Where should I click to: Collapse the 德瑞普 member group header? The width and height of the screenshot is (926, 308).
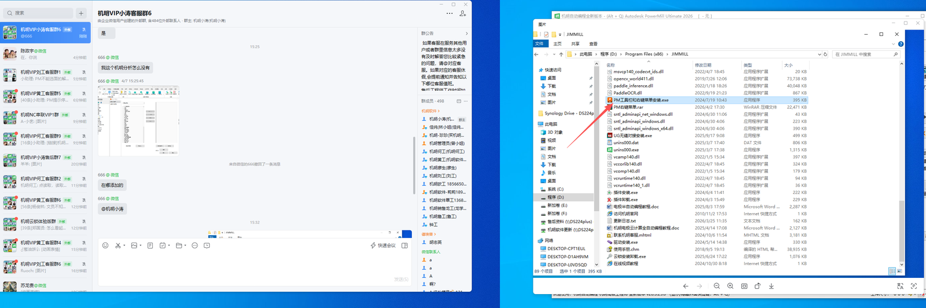pyautogui.click(x=429, y=234)
